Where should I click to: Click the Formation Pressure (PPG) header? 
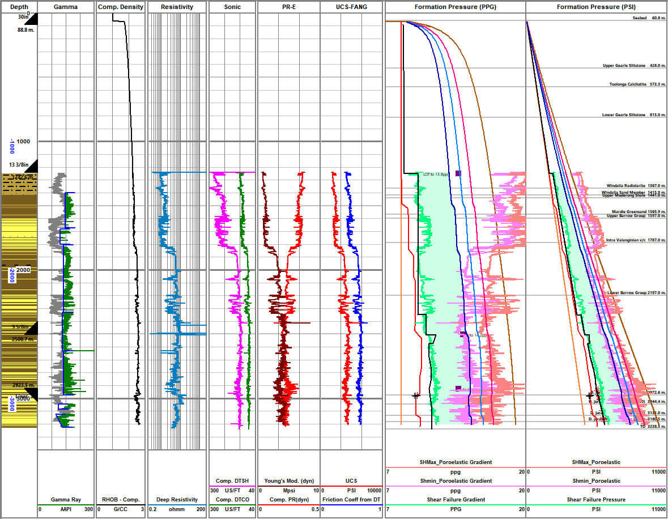pos(455,7)
